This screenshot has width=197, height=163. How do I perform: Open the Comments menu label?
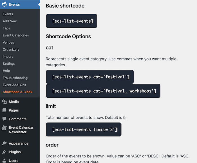coord(17,119)
